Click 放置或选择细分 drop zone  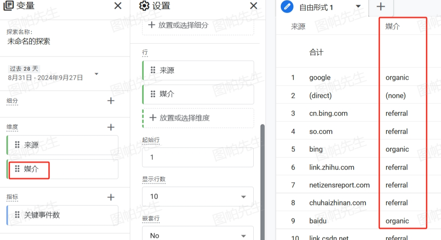[198, 26]
